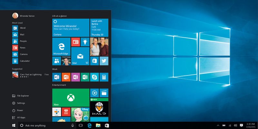Viewport: 258px width, 129px height.
Task: Open the Store tile in the Start menu
Action: (94, 61)
